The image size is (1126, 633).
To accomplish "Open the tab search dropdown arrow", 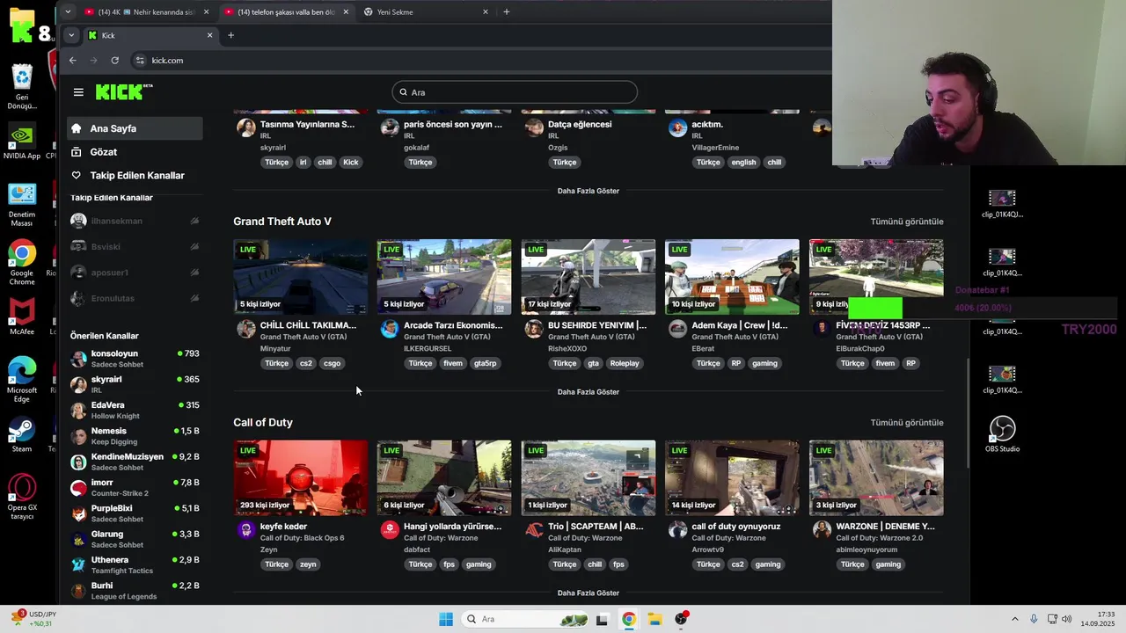I will 71,35.
